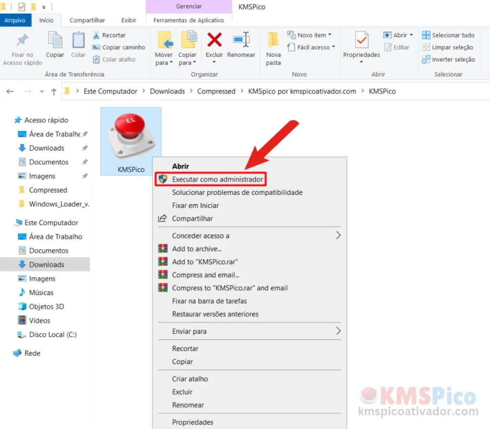The image size is (490, 429).
Task: Switch to the Compartilhar tab
Action: tap(87, 20)
